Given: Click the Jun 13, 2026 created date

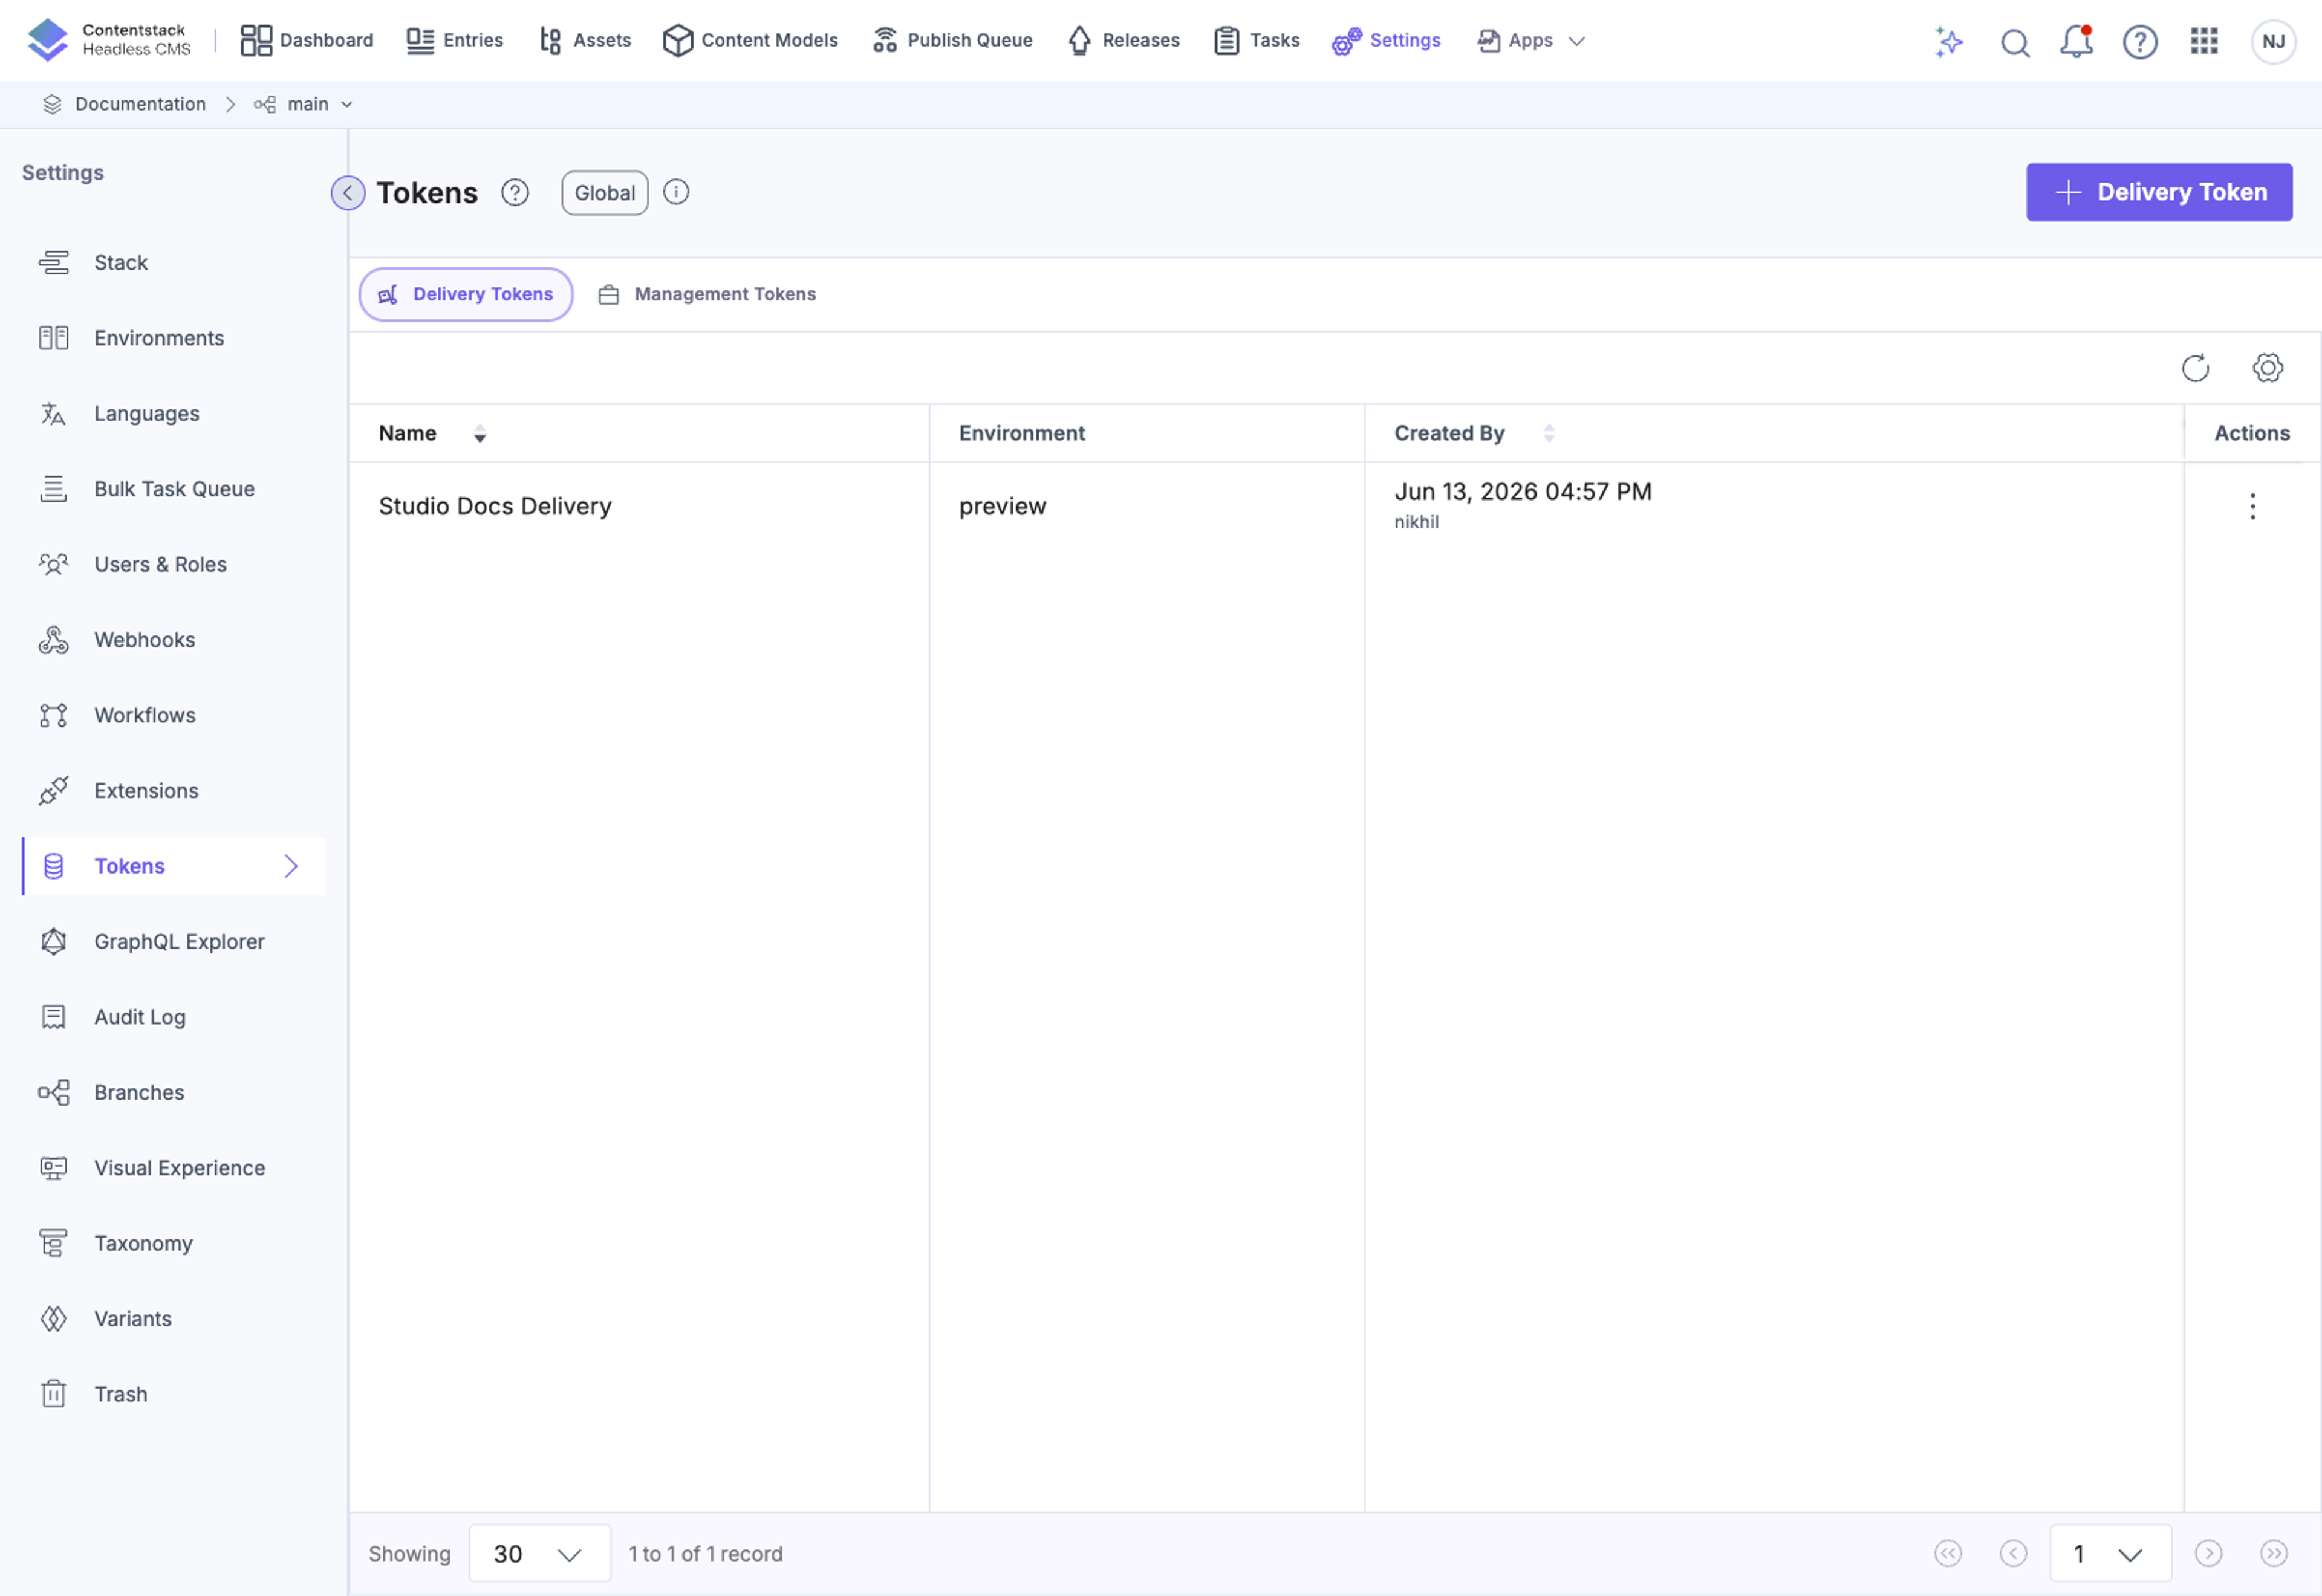Looking at the screenshot, I should (x=1523, y=492).
